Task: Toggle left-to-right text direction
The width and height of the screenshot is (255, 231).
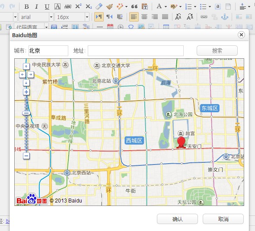Action: [x=99, y=17]
